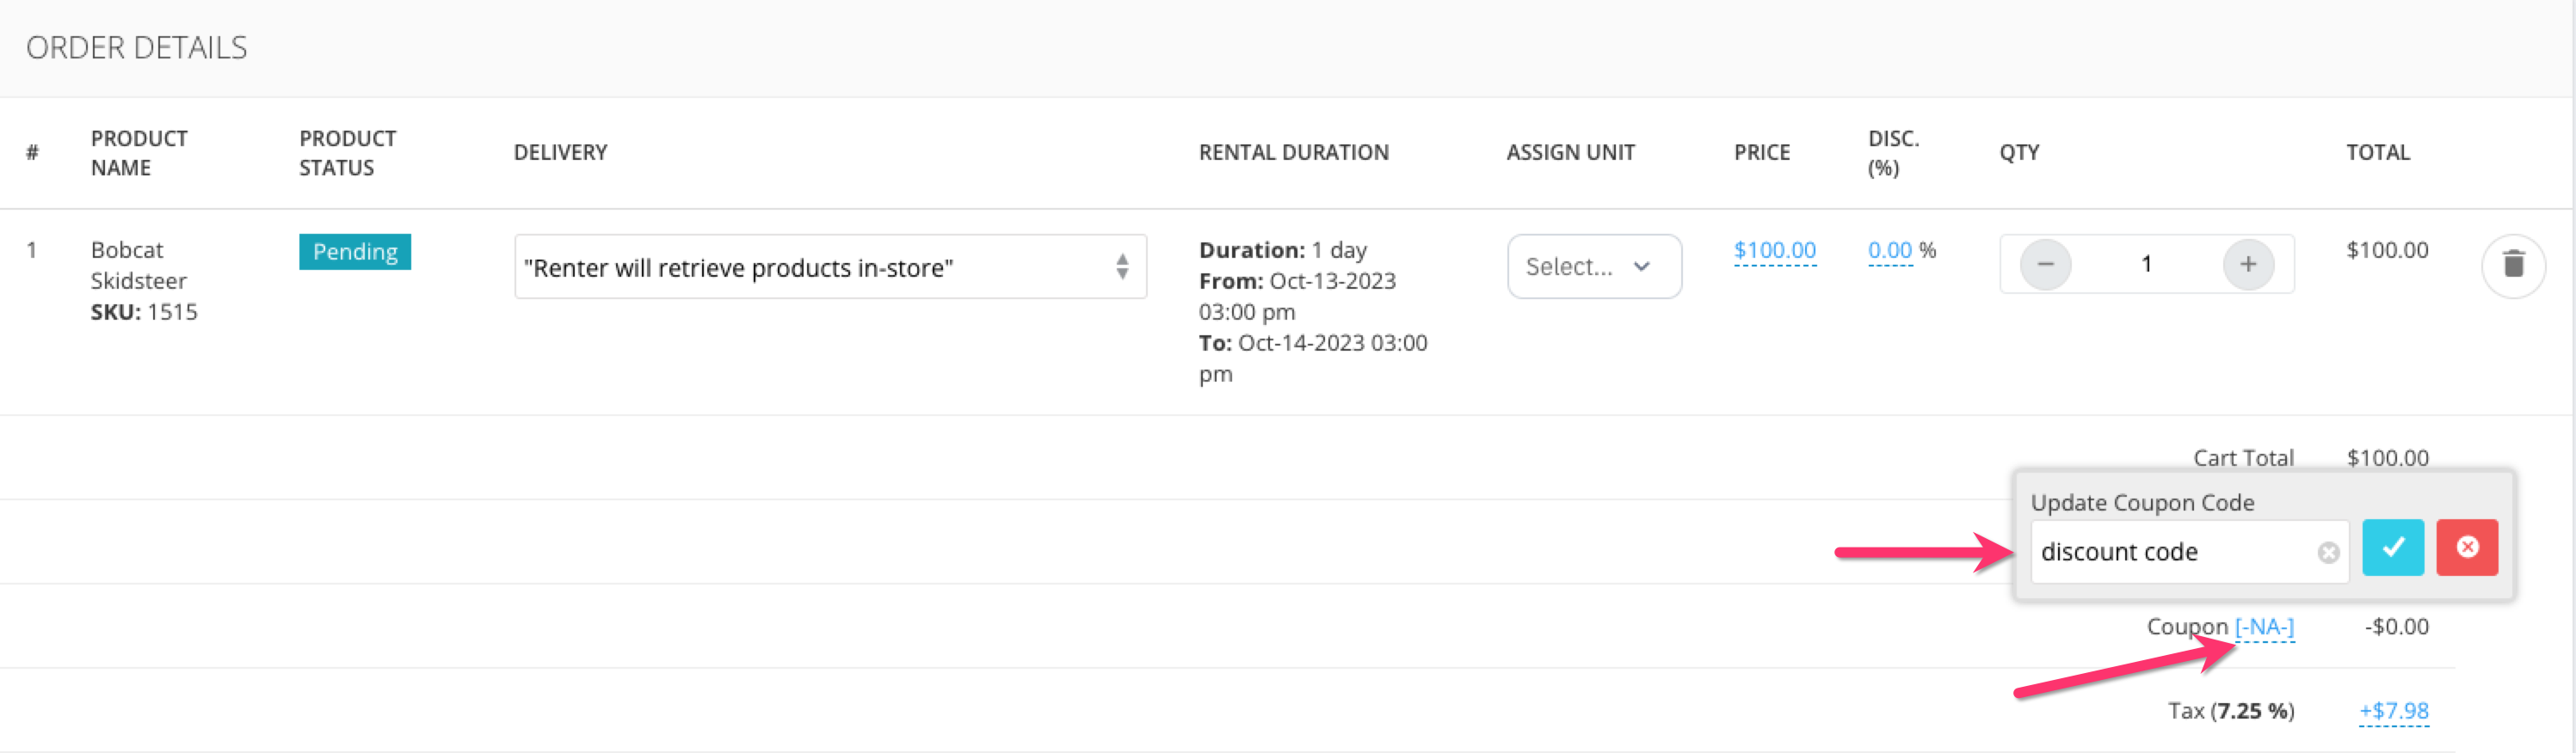The width and height of the screenshot is (2576, 753).
Task: Click the SKU: 1515 text
Action: pos(144,313)
